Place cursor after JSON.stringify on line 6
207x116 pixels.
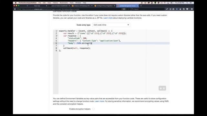(x=92, y=43)
